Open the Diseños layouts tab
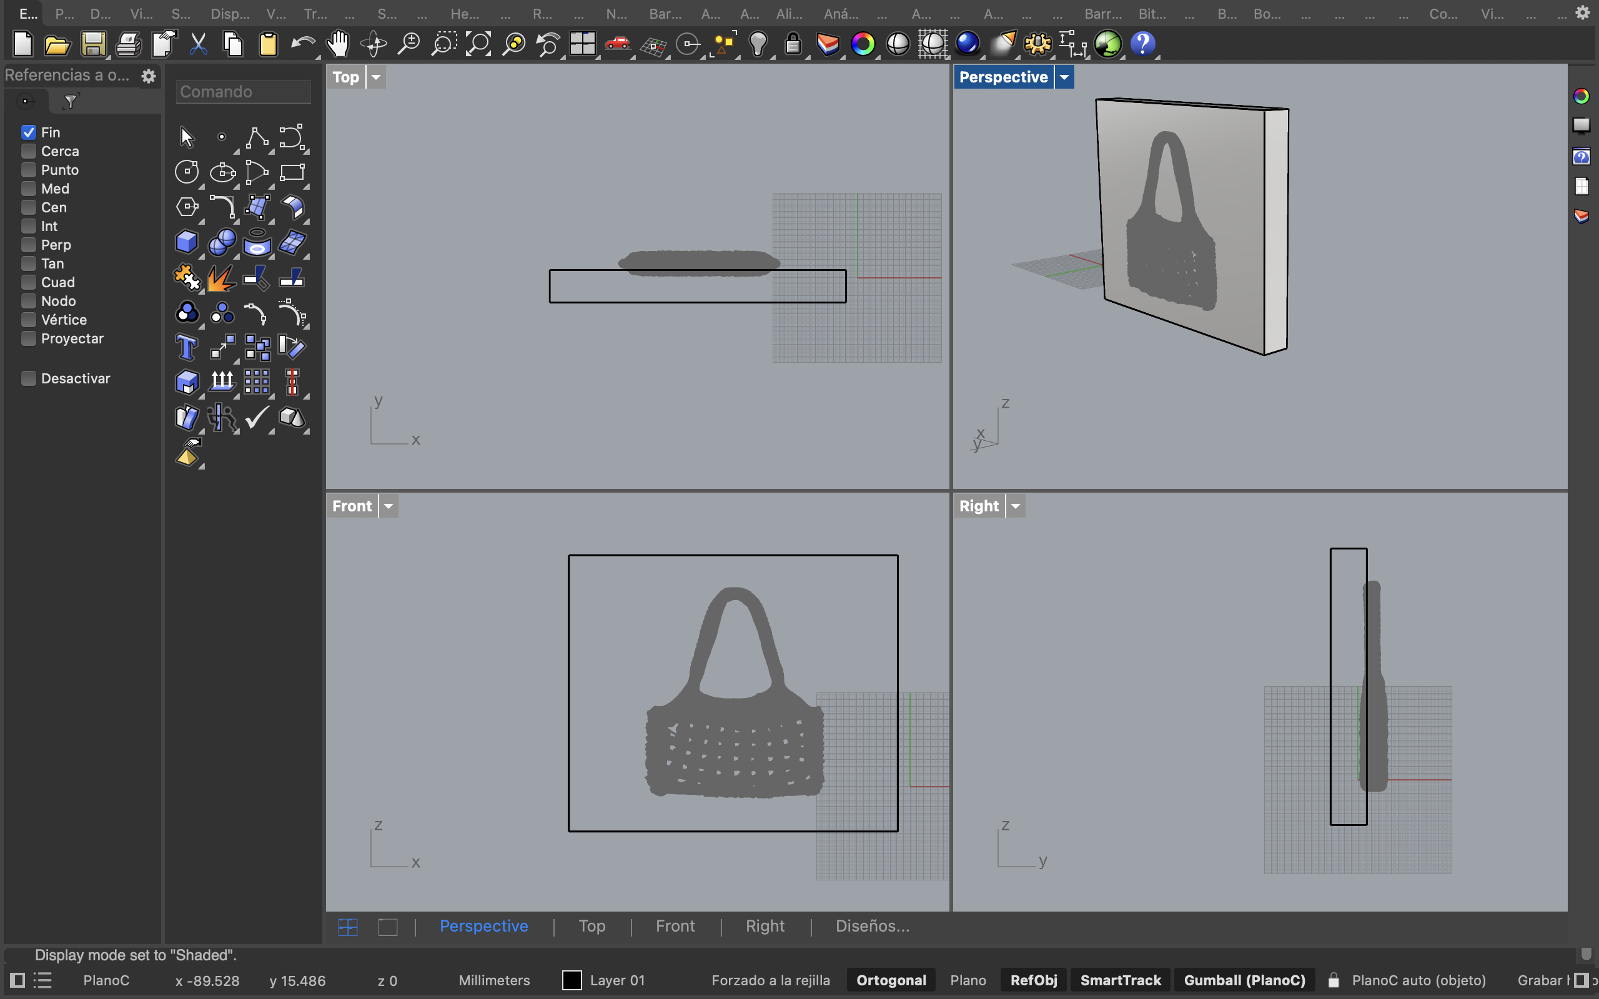1599x999 pixels. (872, 926)
